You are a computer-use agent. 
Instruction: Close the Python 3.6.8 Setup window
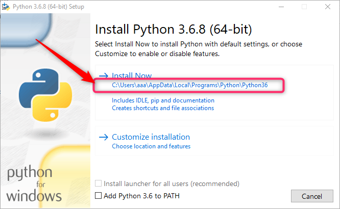pyautogui.click(x=328, y=7)
